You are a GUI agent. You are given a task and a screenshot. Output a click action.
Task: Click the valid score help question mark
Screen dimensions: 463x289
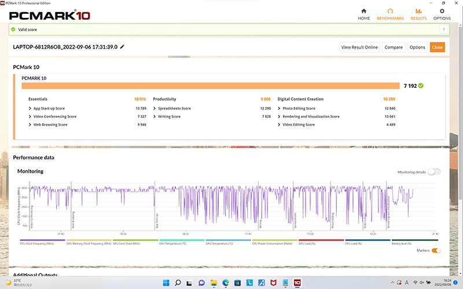pos(443,29)
